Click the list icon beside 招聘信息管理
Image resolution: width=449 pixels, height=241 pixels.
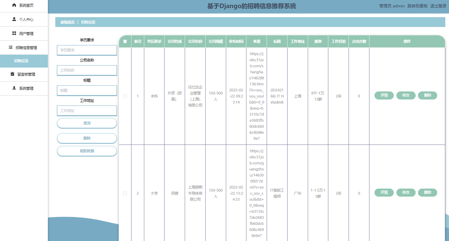[10, 47]
